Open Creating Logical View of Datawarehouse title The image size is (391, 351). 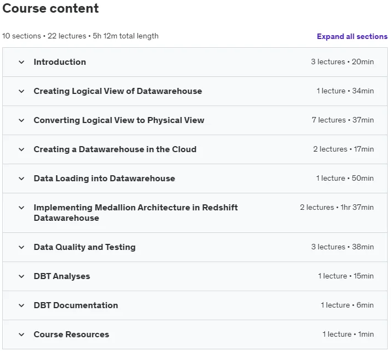pos(118,91)
